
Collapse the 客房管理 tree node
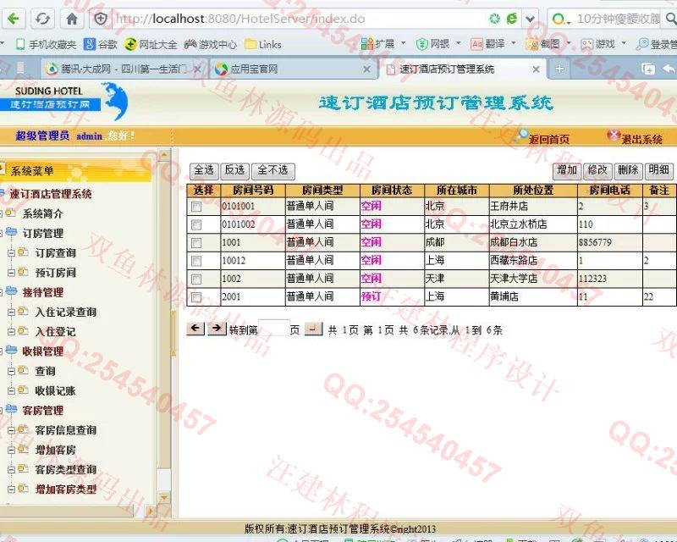tap(2, 411)
